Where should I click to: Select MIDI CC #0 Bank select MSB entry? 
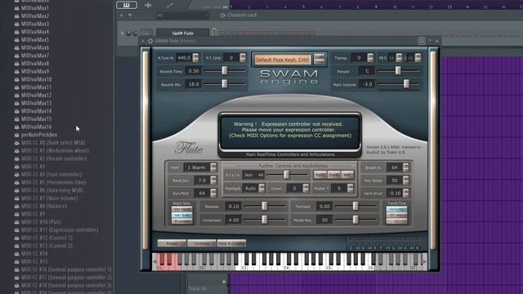[53, 143]
